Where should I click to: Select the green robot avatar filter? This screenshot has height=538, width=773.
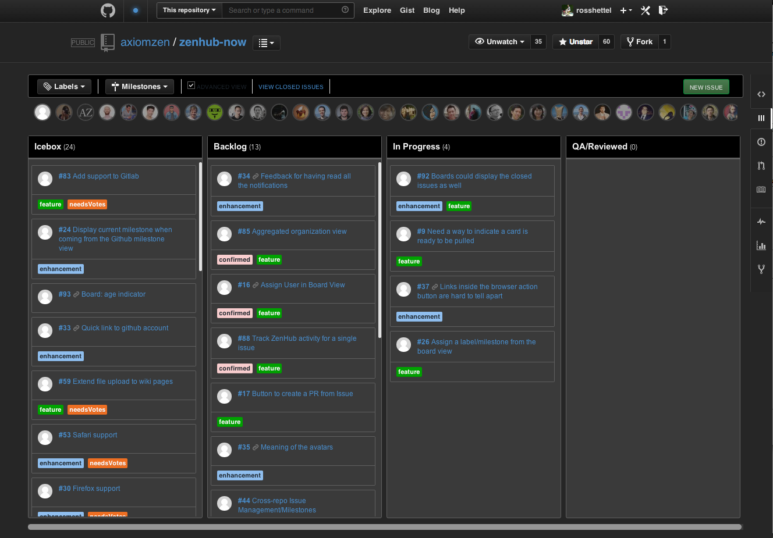click(215, 112)
